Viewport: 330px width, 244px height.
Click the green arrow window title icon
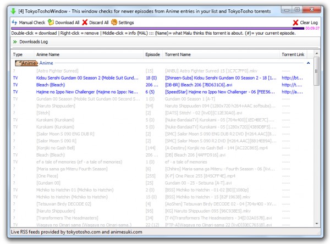coord(13,11)
